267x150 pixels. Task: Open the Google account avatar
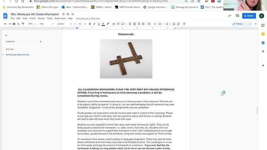[x=261, y=16]
